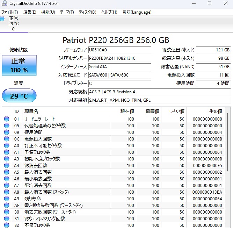Screen dimensions: 233x230
Task: Click the status circle for ID 05 row
Action: tap(7, 125)
